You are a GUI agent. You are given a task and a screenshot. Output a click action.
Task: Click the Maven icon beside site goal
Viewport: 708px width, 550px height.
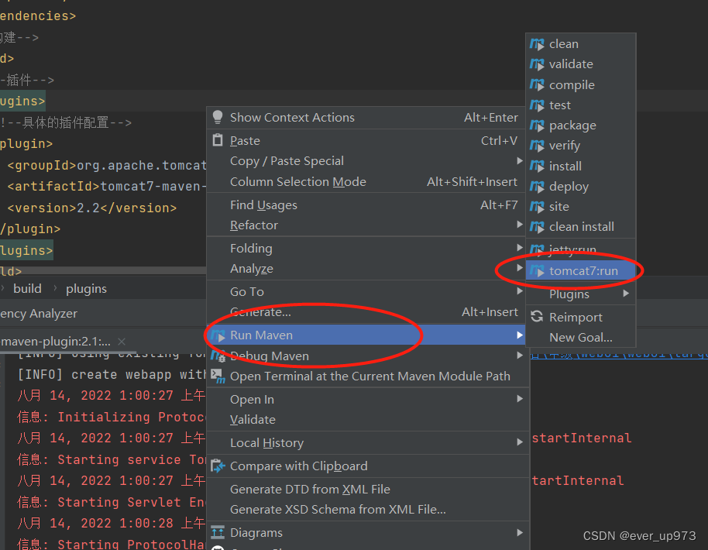click(537, 207)
